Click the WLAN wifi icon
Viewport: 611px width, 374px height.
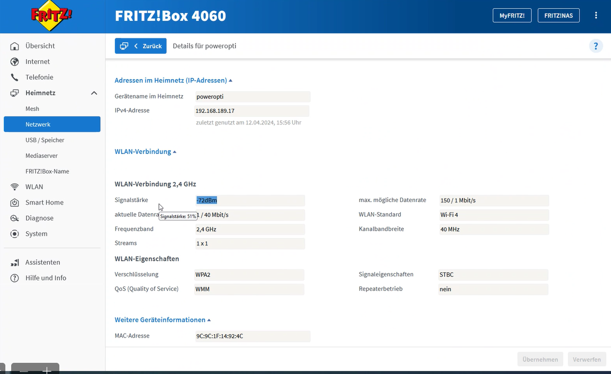[15, 187]
